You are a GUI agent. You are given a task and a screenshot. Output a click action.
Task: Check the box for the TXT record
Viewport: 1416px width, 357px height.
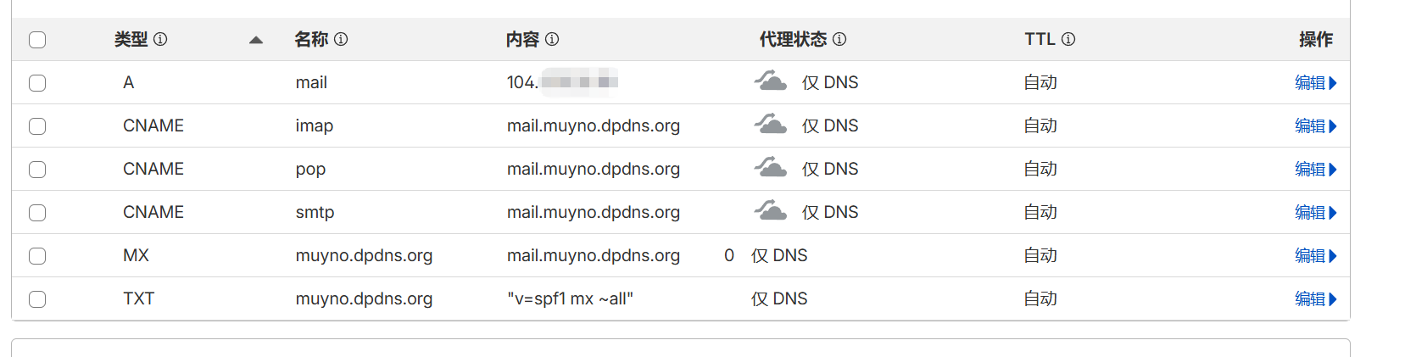click(37, 299)
